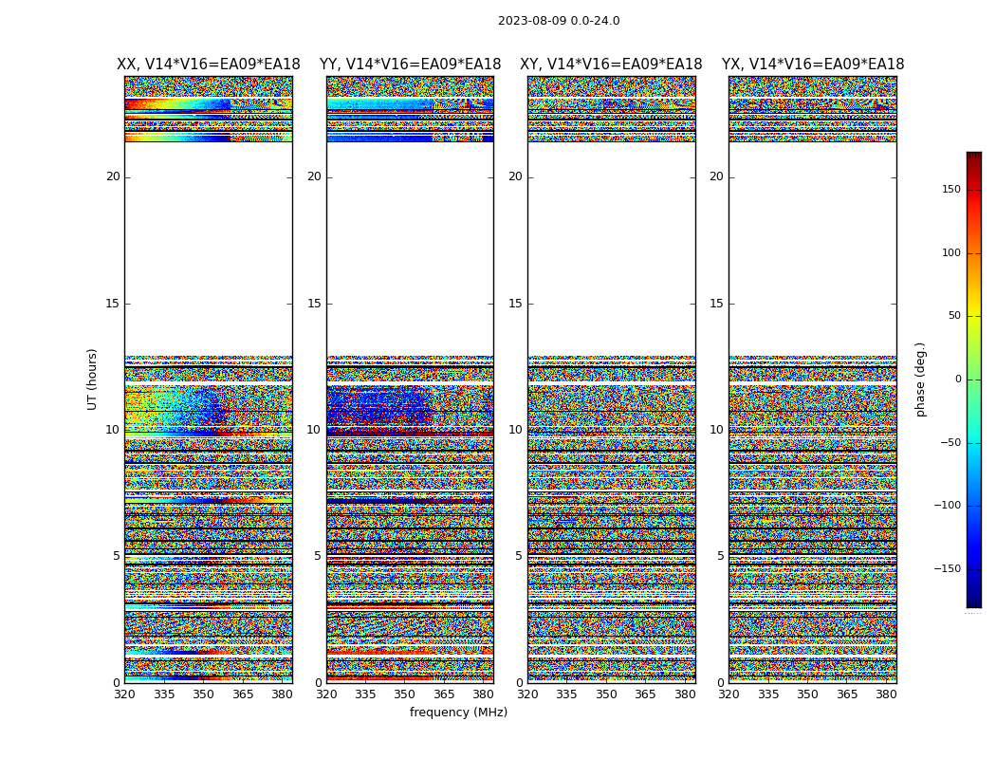Viewport: 996px width, 759px height.
Task: Click the 20 hour tick label left of the XX plot
Action: [113, 176]
